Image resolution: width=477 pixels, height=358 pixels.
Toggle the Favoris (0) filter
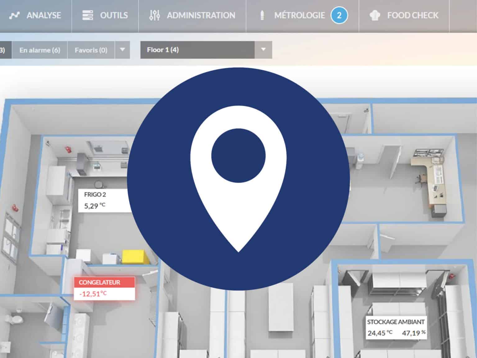pyautogui.click(x=91, y=50)
